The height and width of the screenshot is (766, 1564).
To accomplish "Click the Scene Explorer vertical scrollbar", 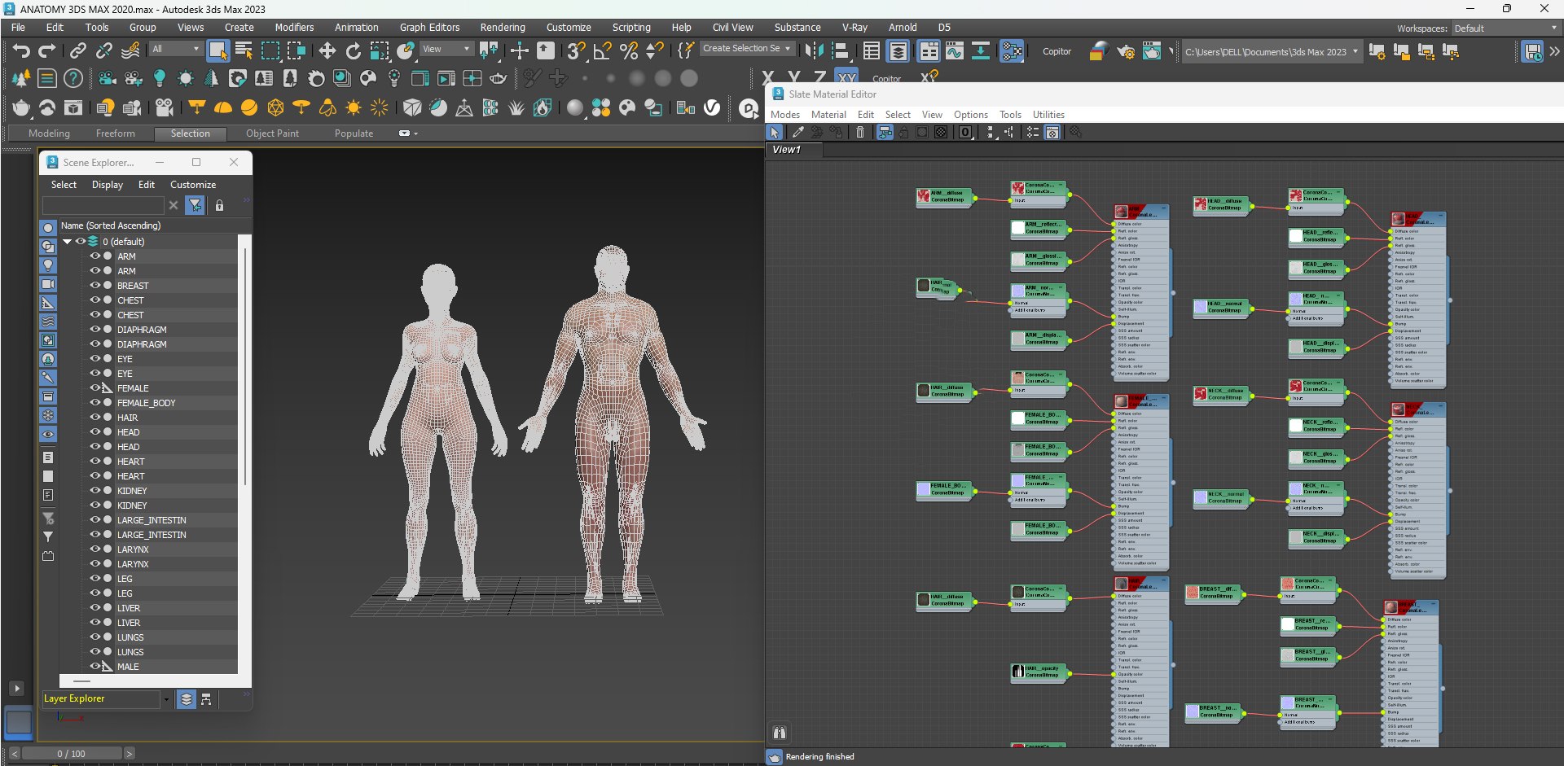I will tap(244, 366).
